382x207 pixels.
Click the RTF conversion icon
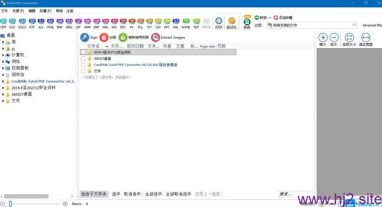(x=32, y=23)
